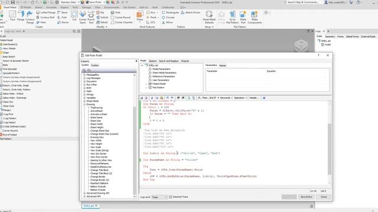Select the Face tool in ribbon
The width and height of the screenshot is (378, 212).
[12, 16]
